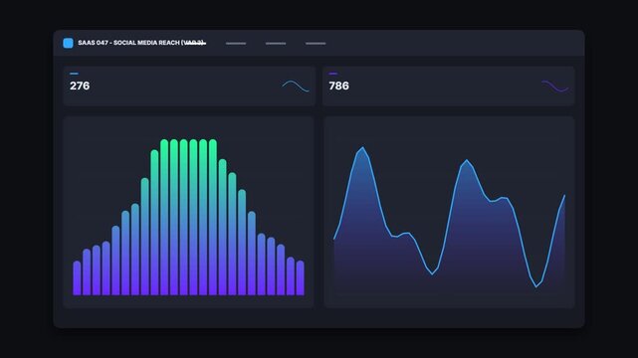Click the small purple label dash above 786
The image size is (638, 358).
pos(333,74)
